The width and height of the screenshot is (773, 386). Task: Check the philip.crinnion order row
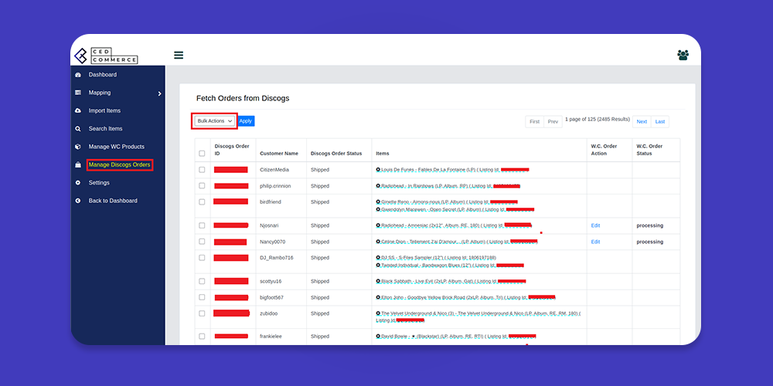pos(202,185)
